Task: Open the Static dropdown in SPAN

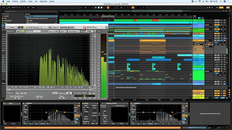Action: coord(63,31)
